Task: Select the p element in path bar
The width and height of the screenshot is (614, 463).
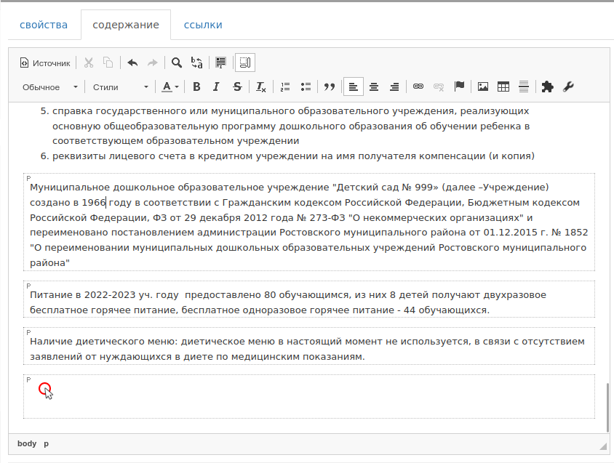Action: point(47,444)
